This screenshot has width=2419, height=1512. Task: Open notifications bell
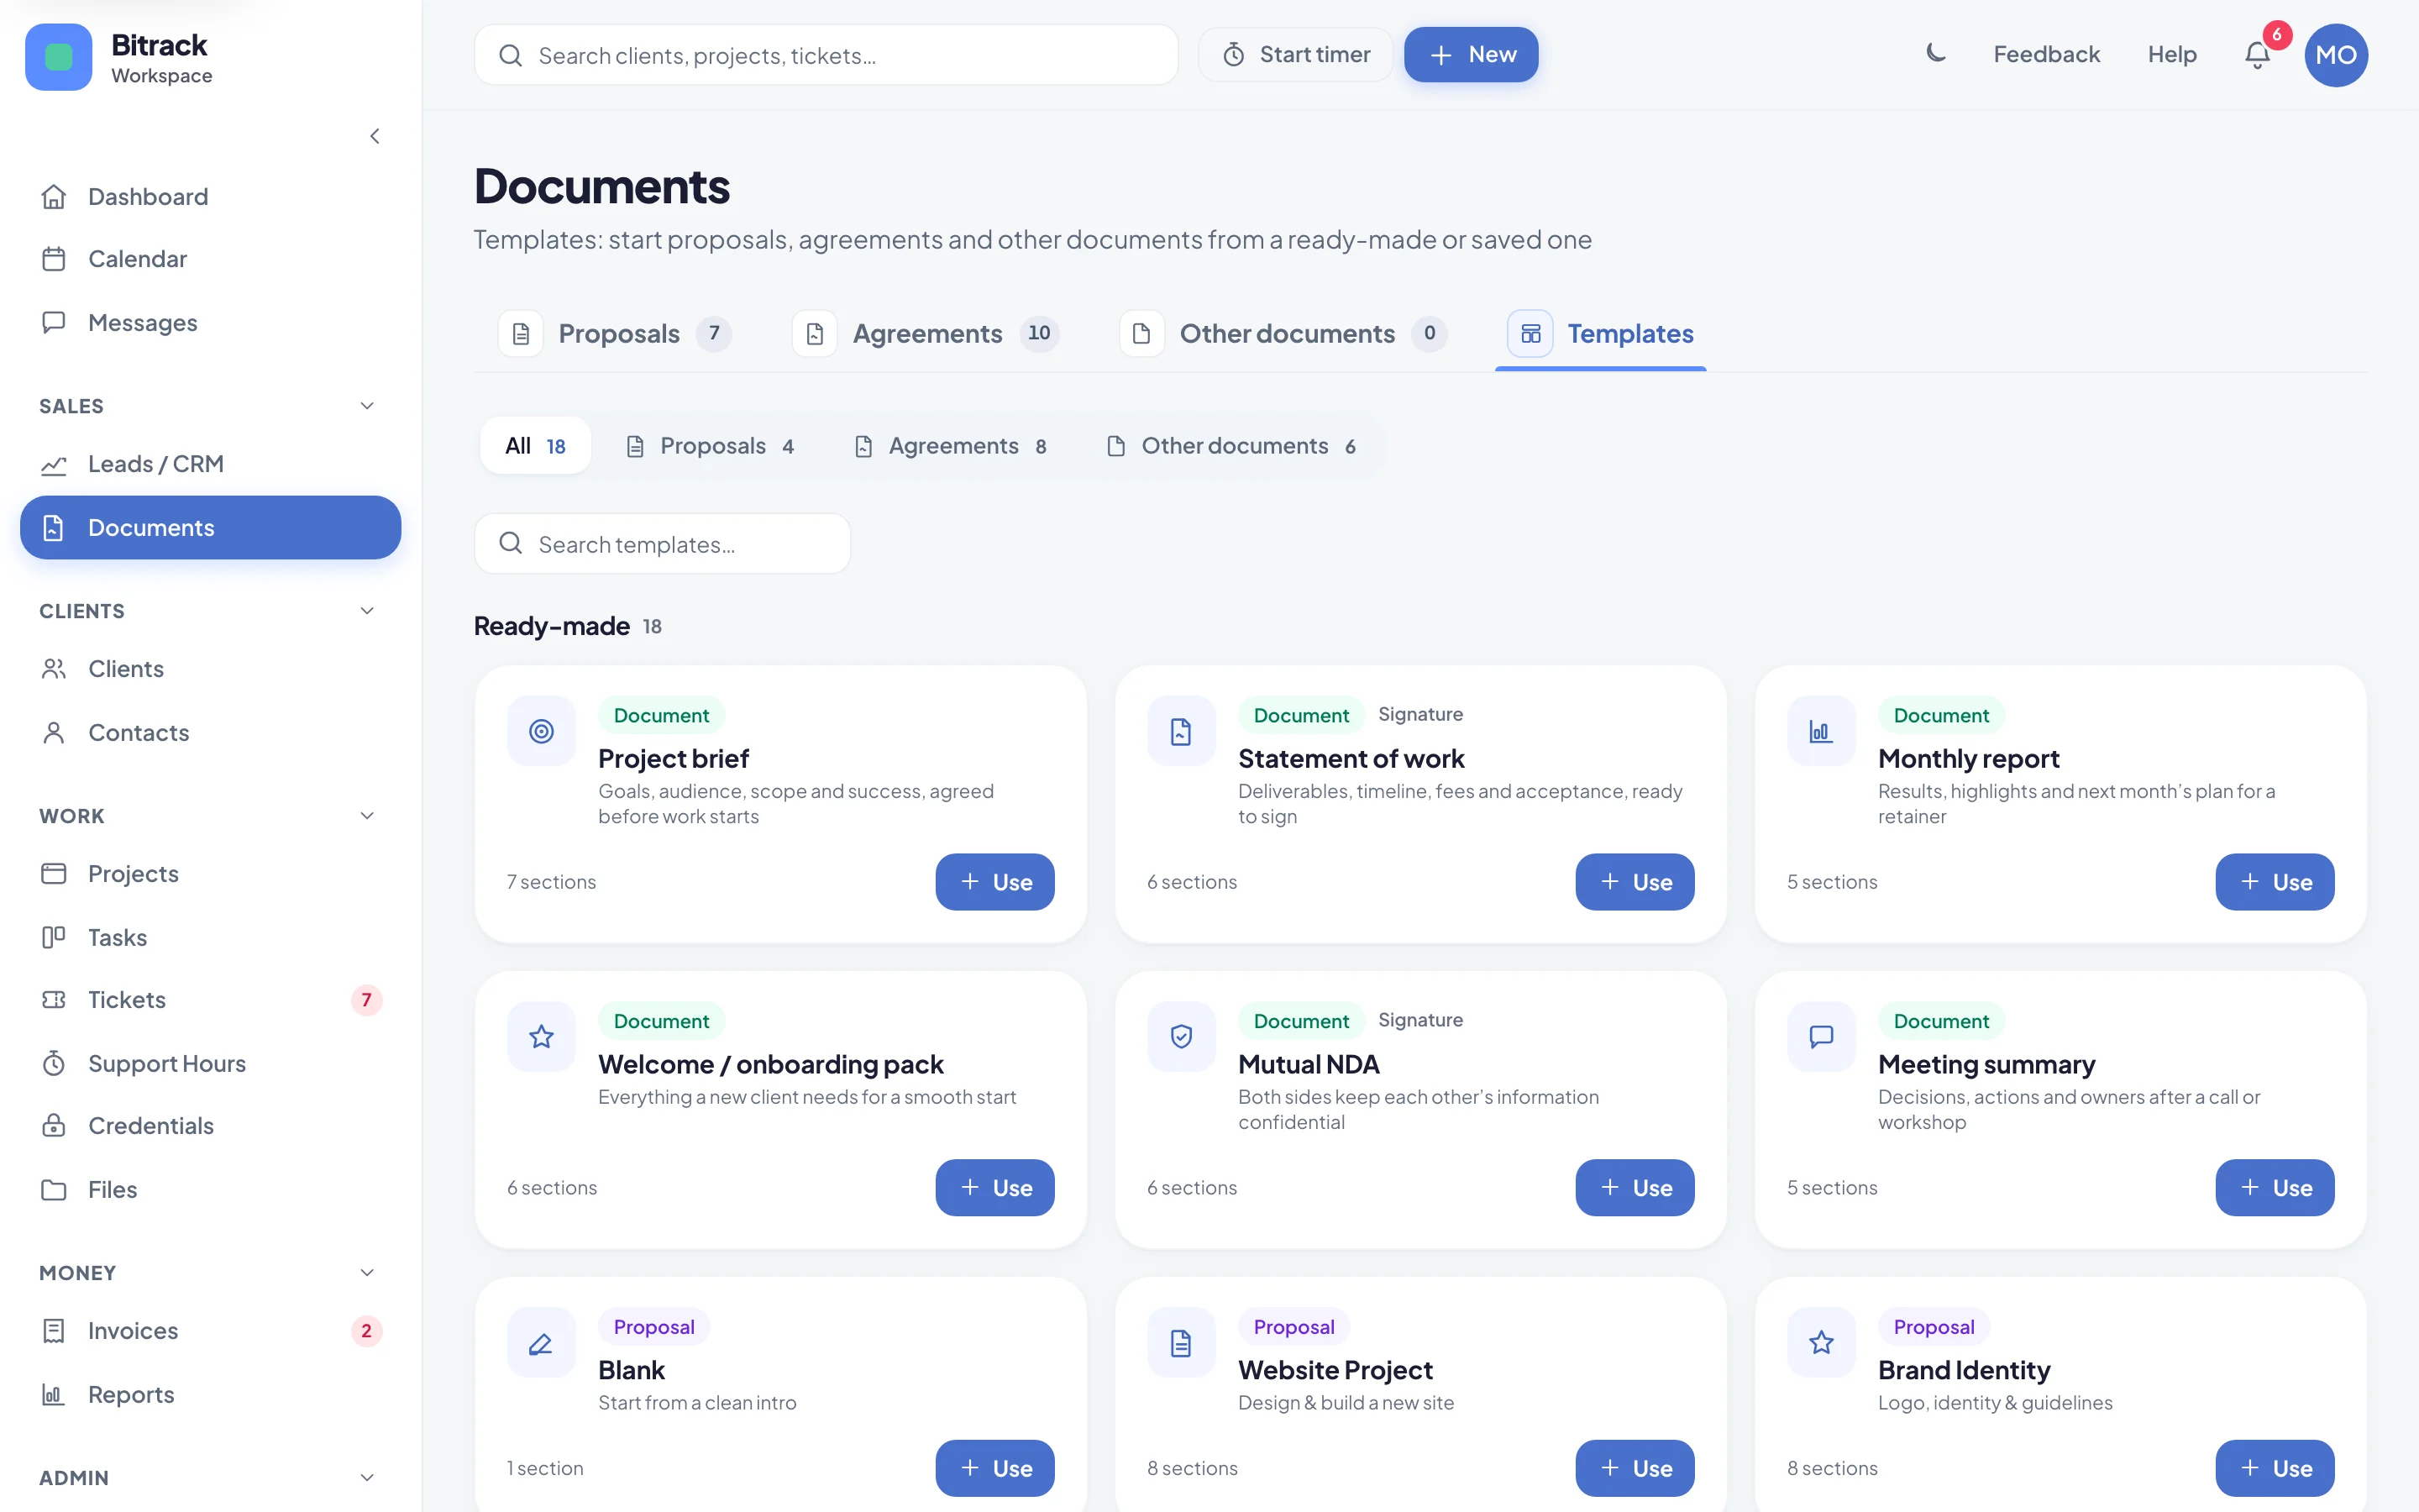pyautogui.click(x=2257, y=55)
